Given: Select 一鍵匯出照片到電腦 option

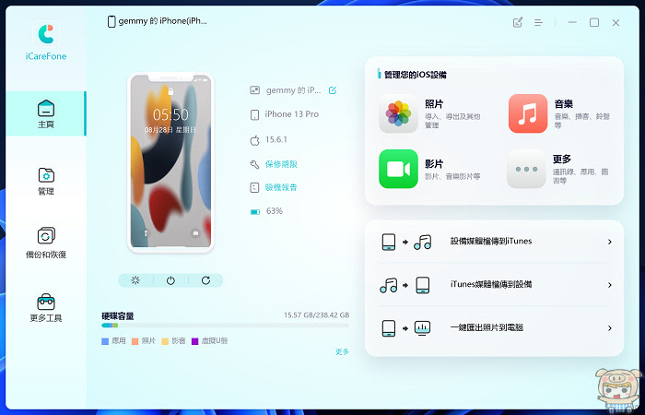Looking at the screenshot, I should point(487,327).
